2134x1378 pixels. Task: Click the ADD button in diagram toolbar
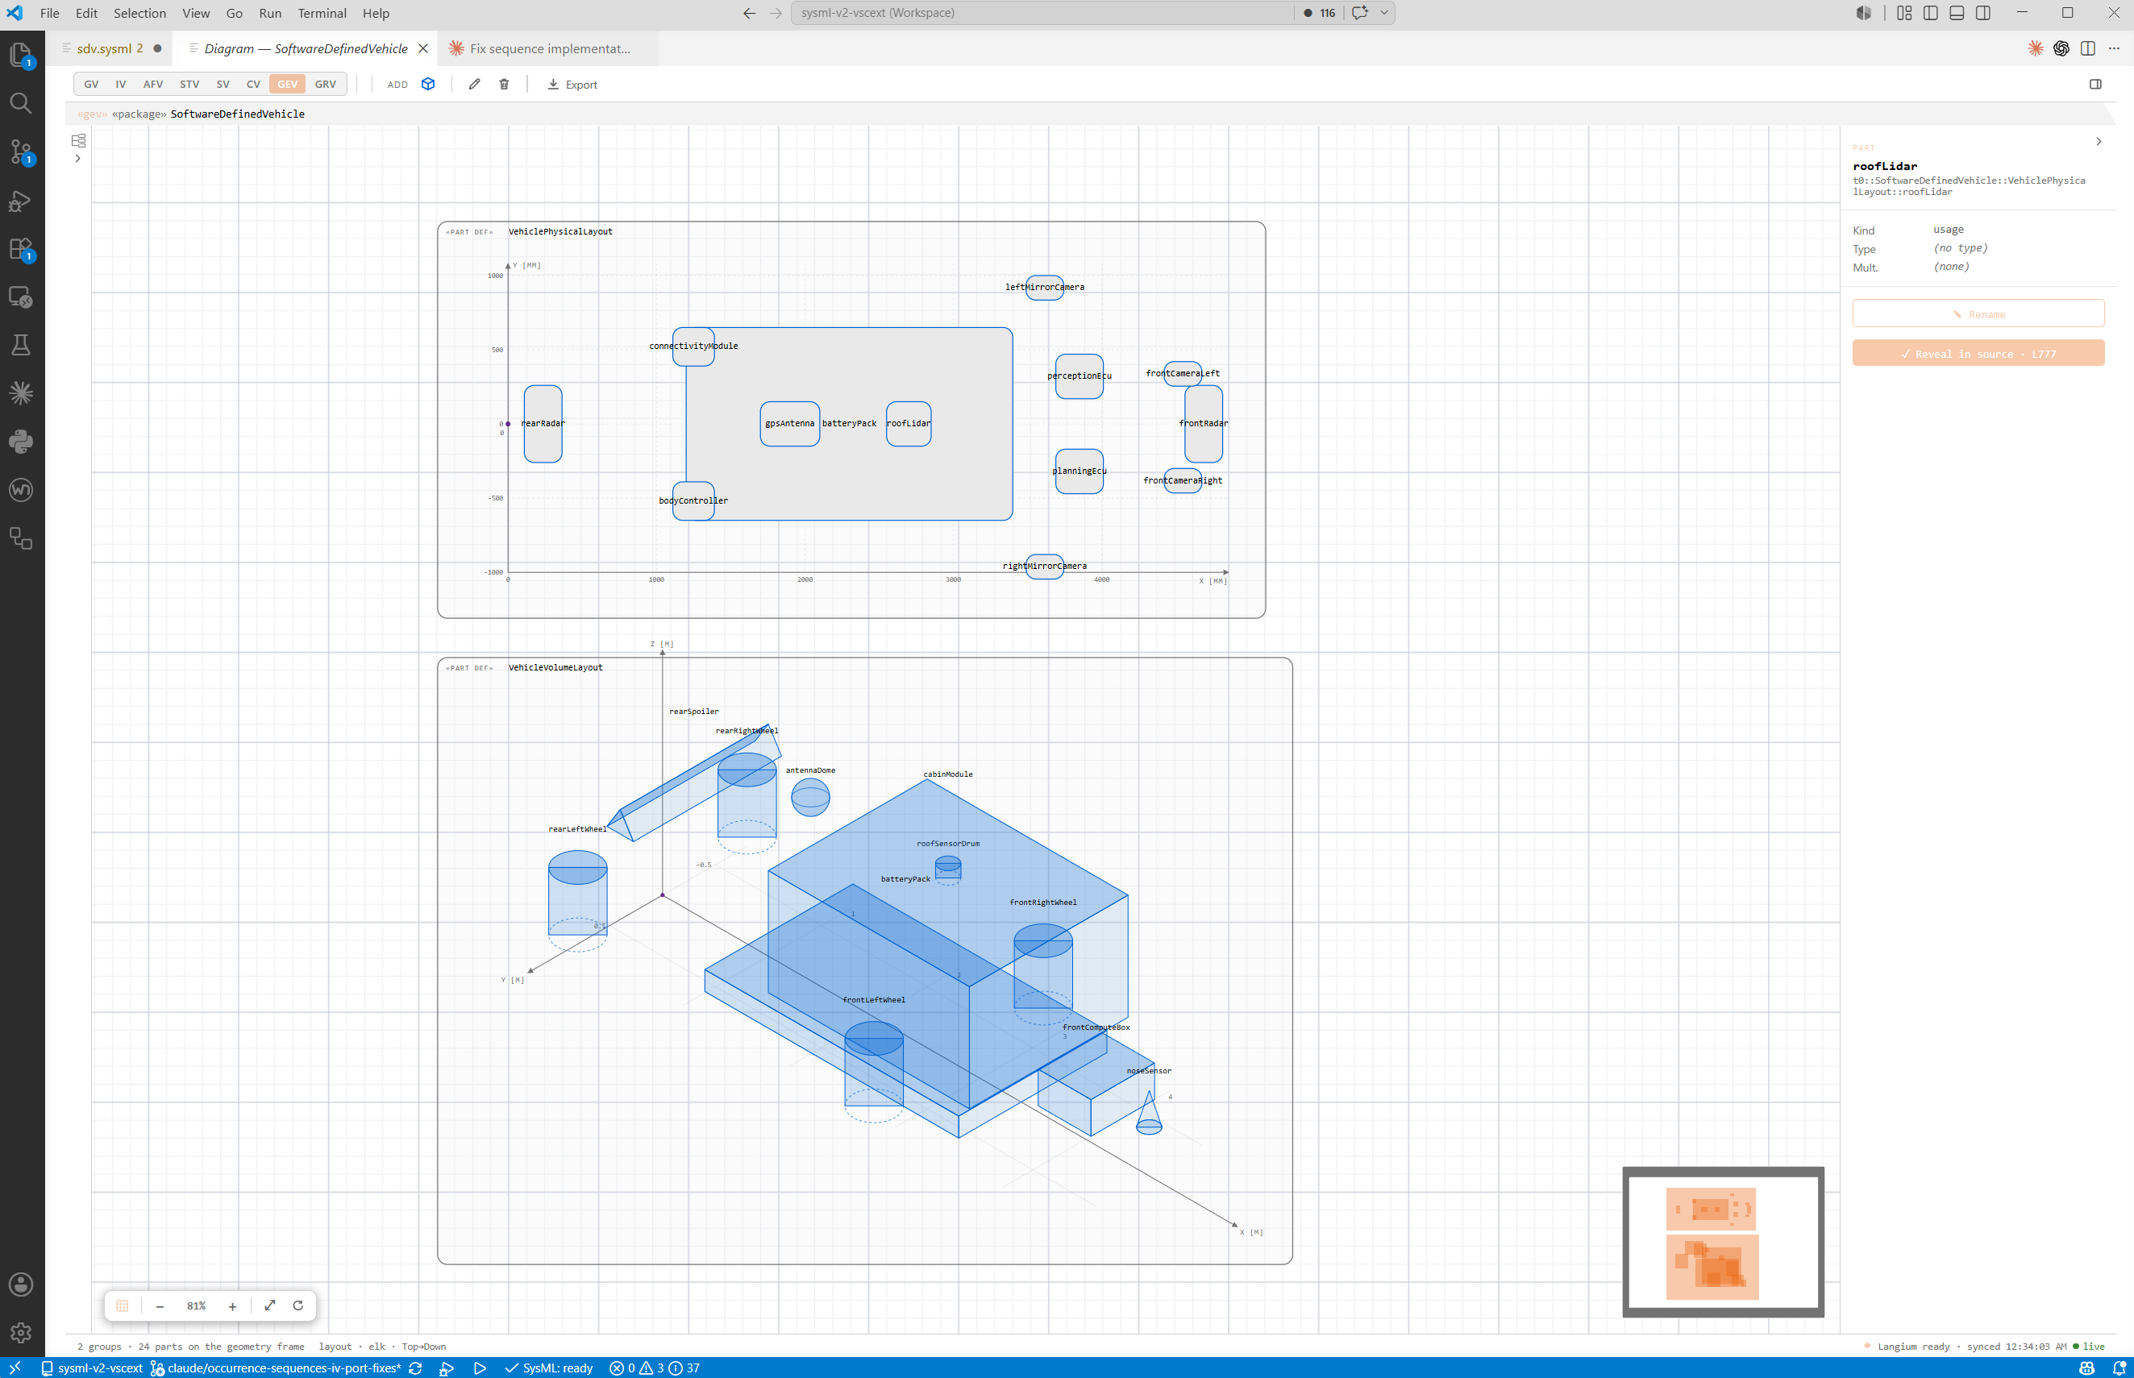pyautogui.click(x=397, y=84)
